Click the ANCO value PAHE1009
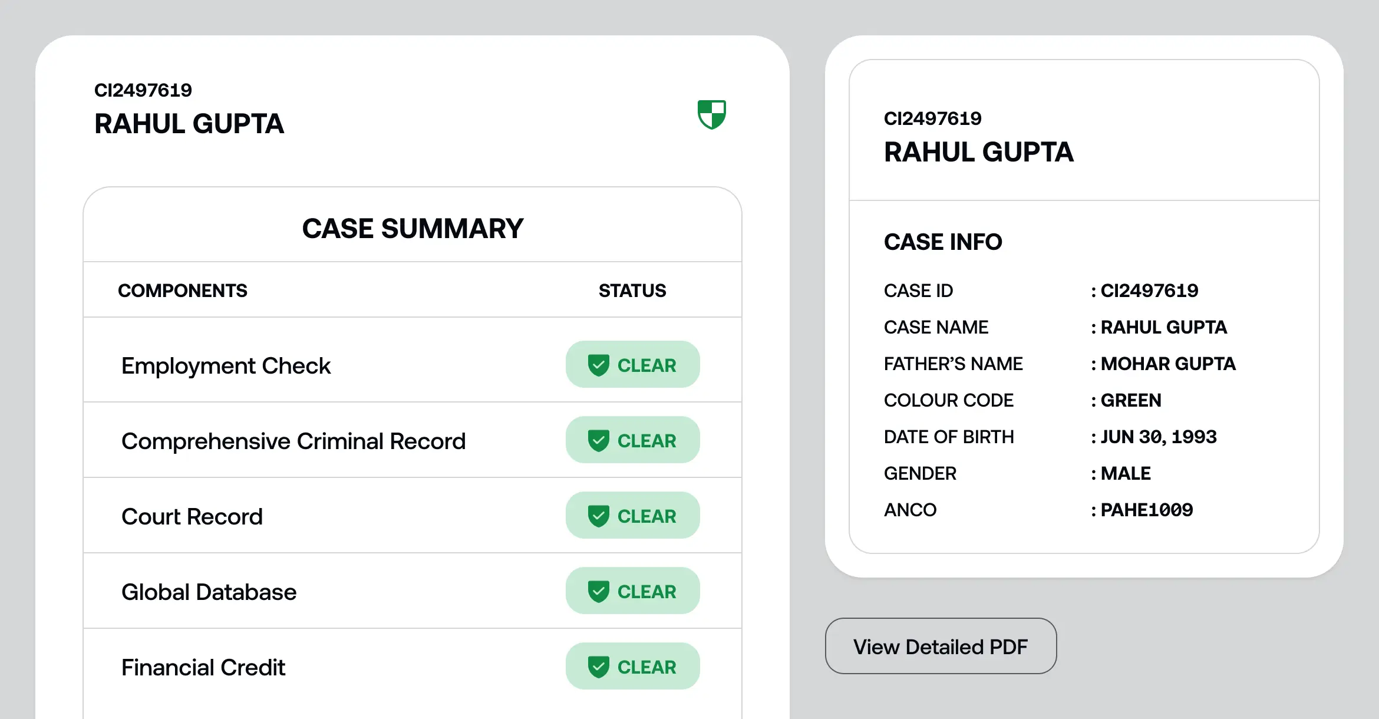The height and width of the screenshot is (719, 1379). pos(1147,510)
